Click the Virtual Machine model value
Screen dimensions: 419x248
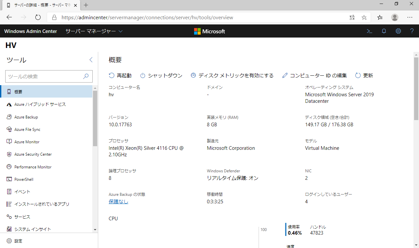tap(322, 148)
